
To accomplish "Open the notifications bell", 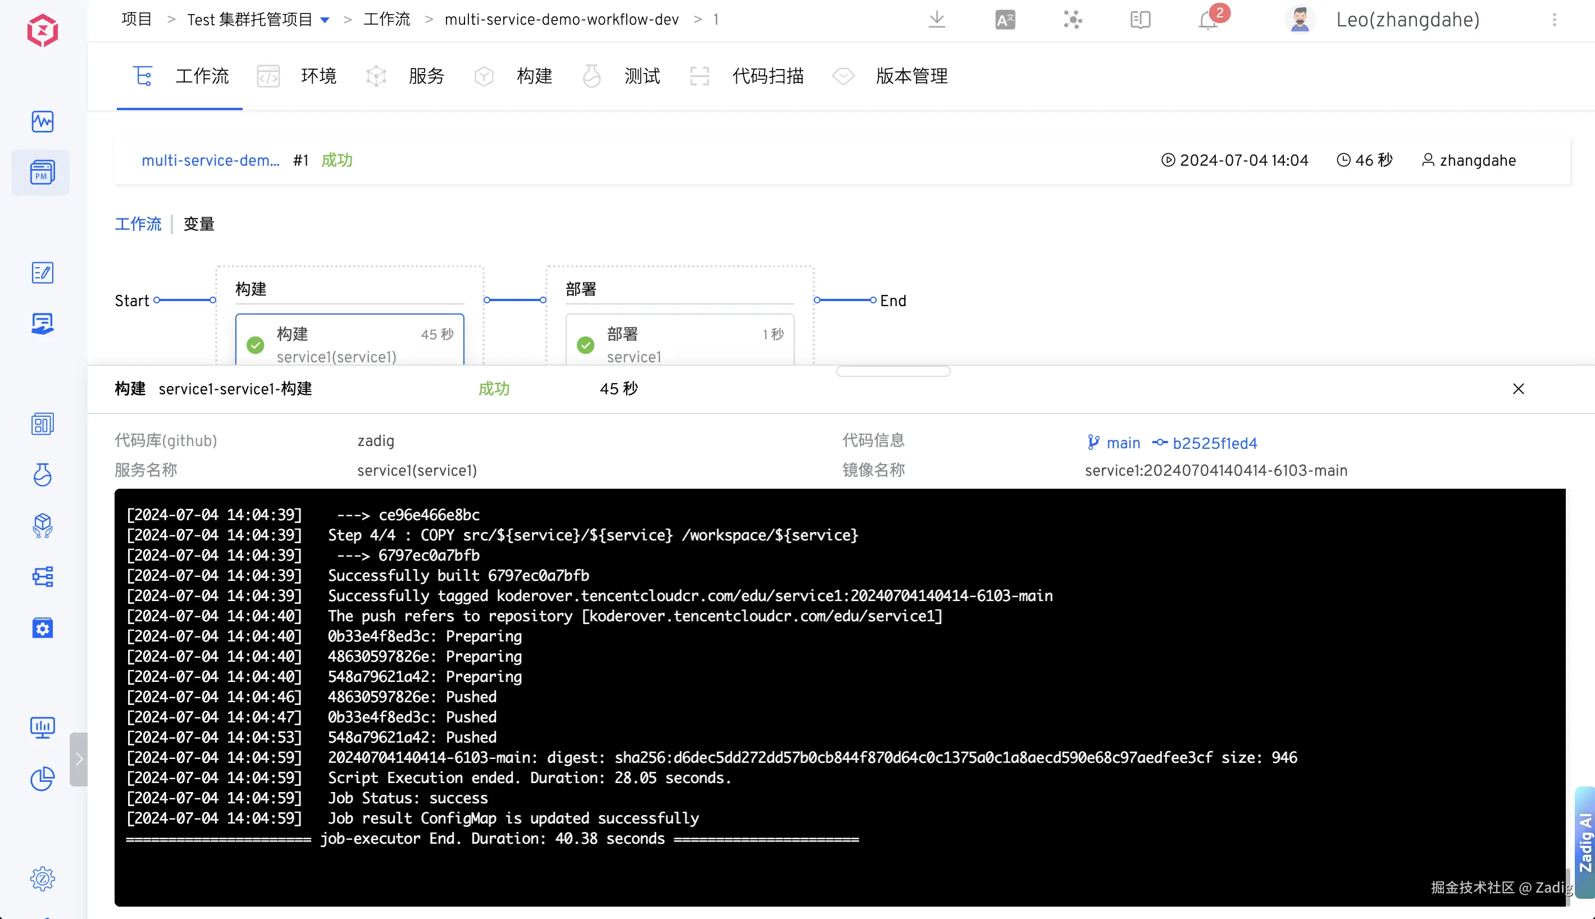I will (1207, 20).
